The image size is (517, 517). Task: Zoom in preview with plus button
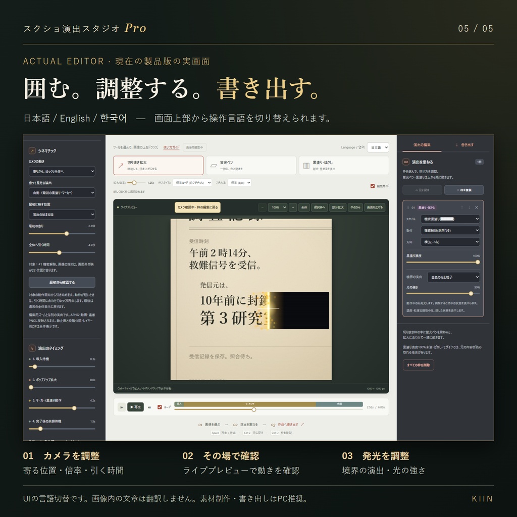(x=293, y=208)
